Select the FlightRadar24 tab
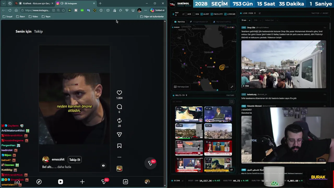Image resolution: width=334 pixels, height=188 pixels. [x=199, y=22]
